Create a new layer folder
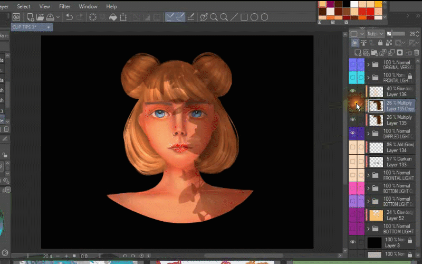Viewport: 422px width, 264px height. (375, 52)
